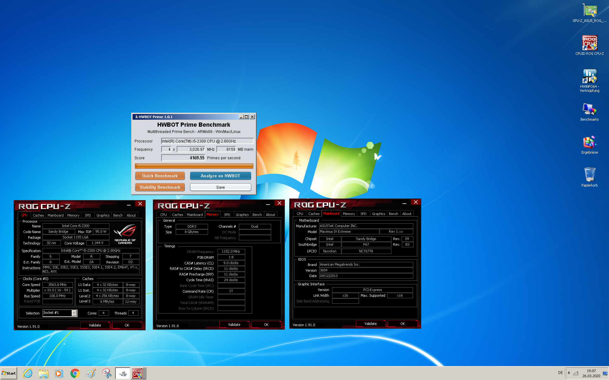Viewport: 609px width, 380px height.
Task: Open Mainboard tab in left CPU-Z window
Action: [56, 215]
